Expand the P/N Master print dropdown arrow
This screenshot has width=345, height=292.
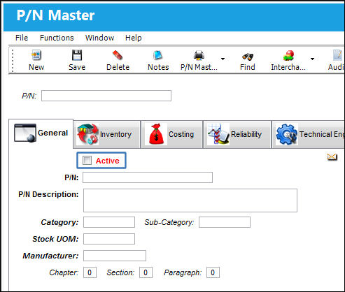[x=223, y=59]
